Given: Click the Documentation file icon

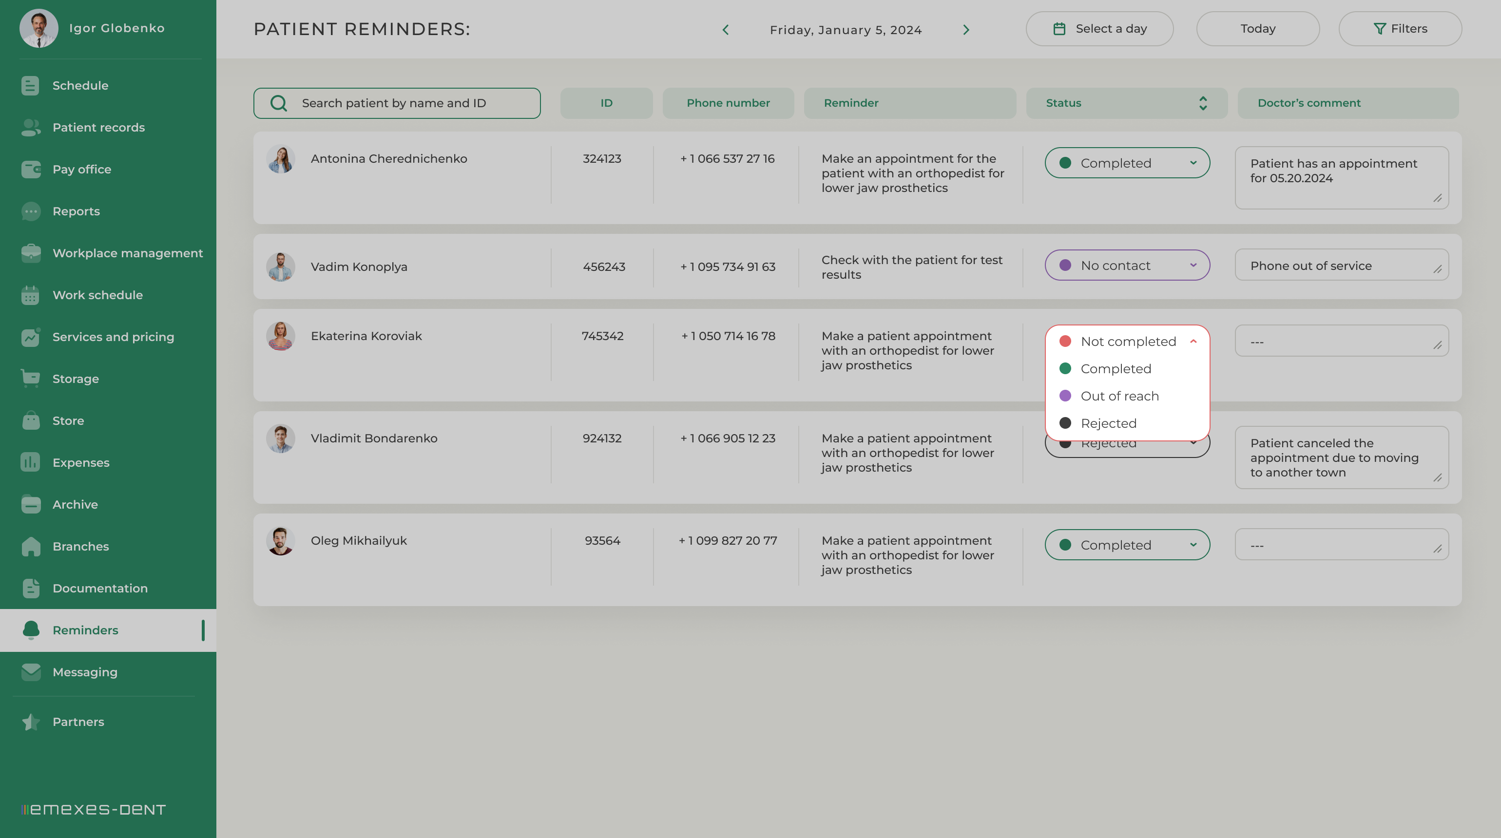Looking at the screenshot, I should 31,588.
